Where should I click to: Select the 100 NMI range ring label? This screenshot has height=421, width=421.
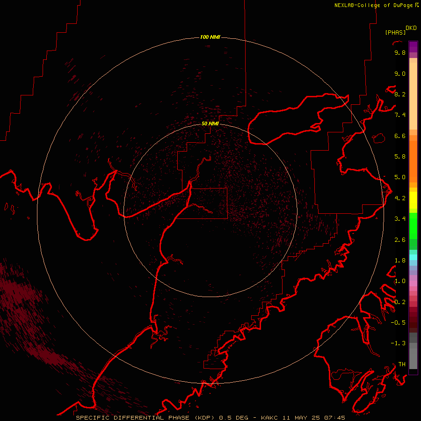tap(210, 37)
